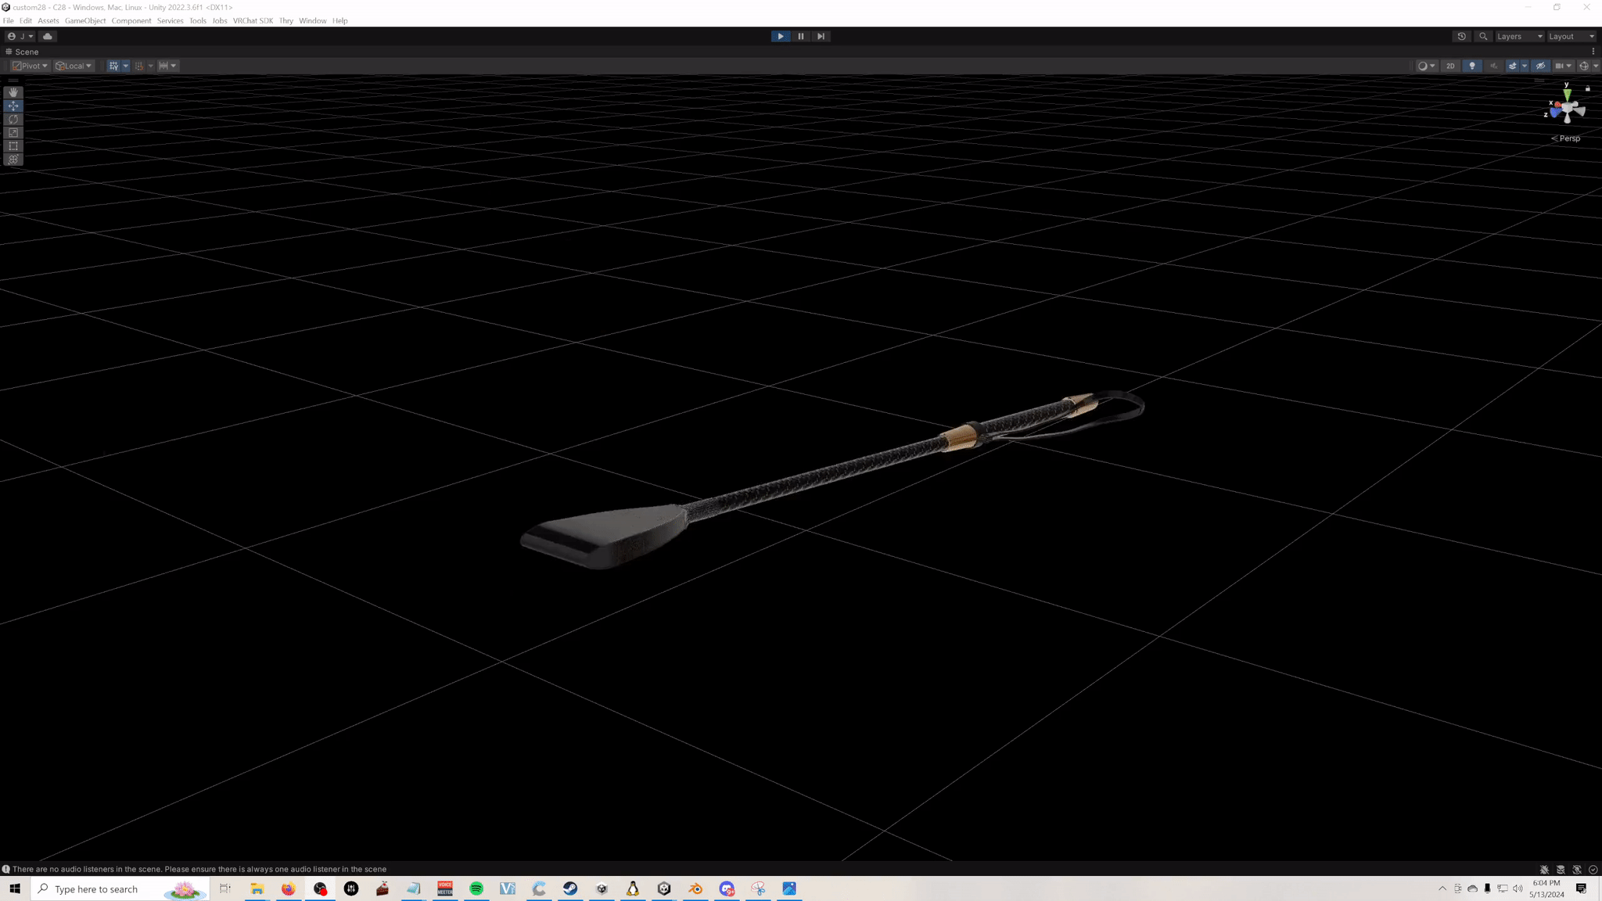Click the Persp projection label

coord(1569,138)
